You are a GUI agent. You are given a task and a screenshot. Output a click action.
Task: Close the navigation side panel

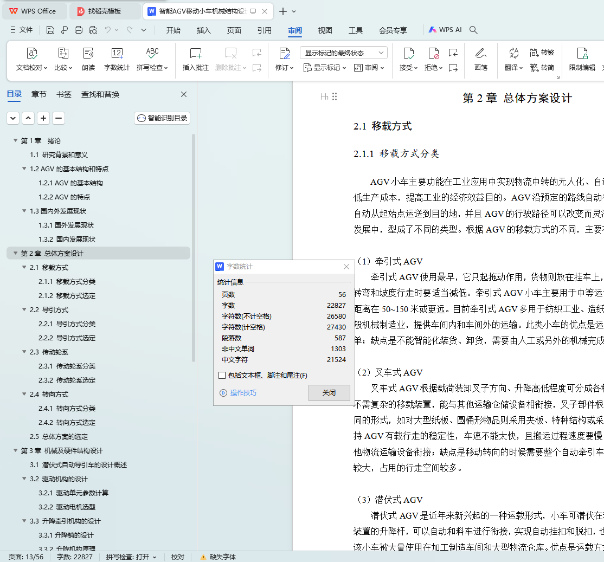point(184,94)
